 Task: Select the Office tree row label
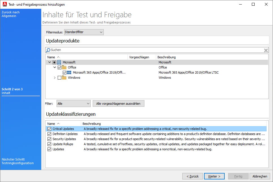pos(72,67)
